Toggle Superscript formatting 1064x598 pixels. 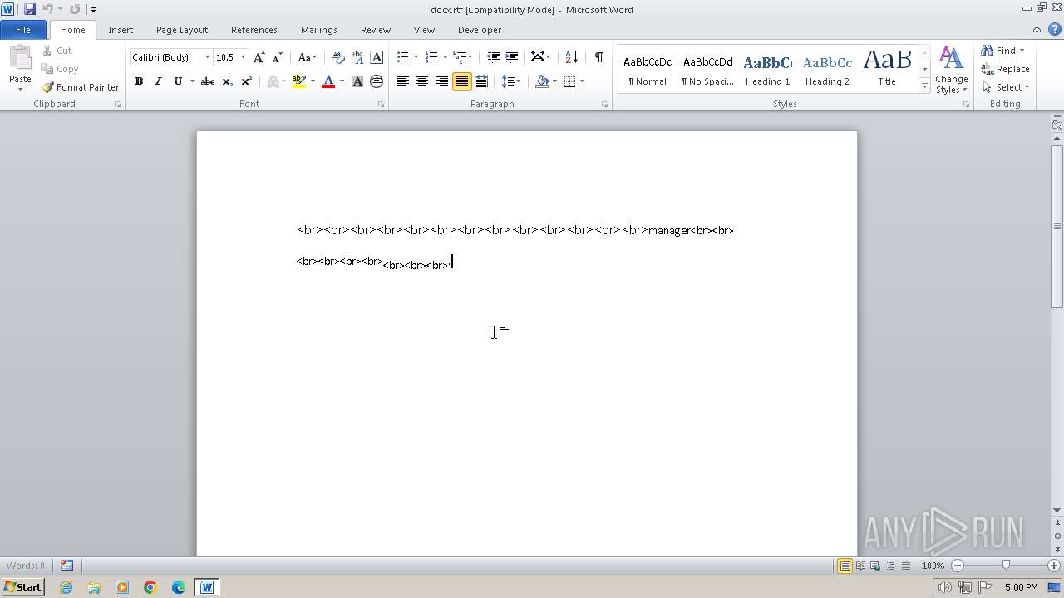pyautogui.click(x=247, y=81)
